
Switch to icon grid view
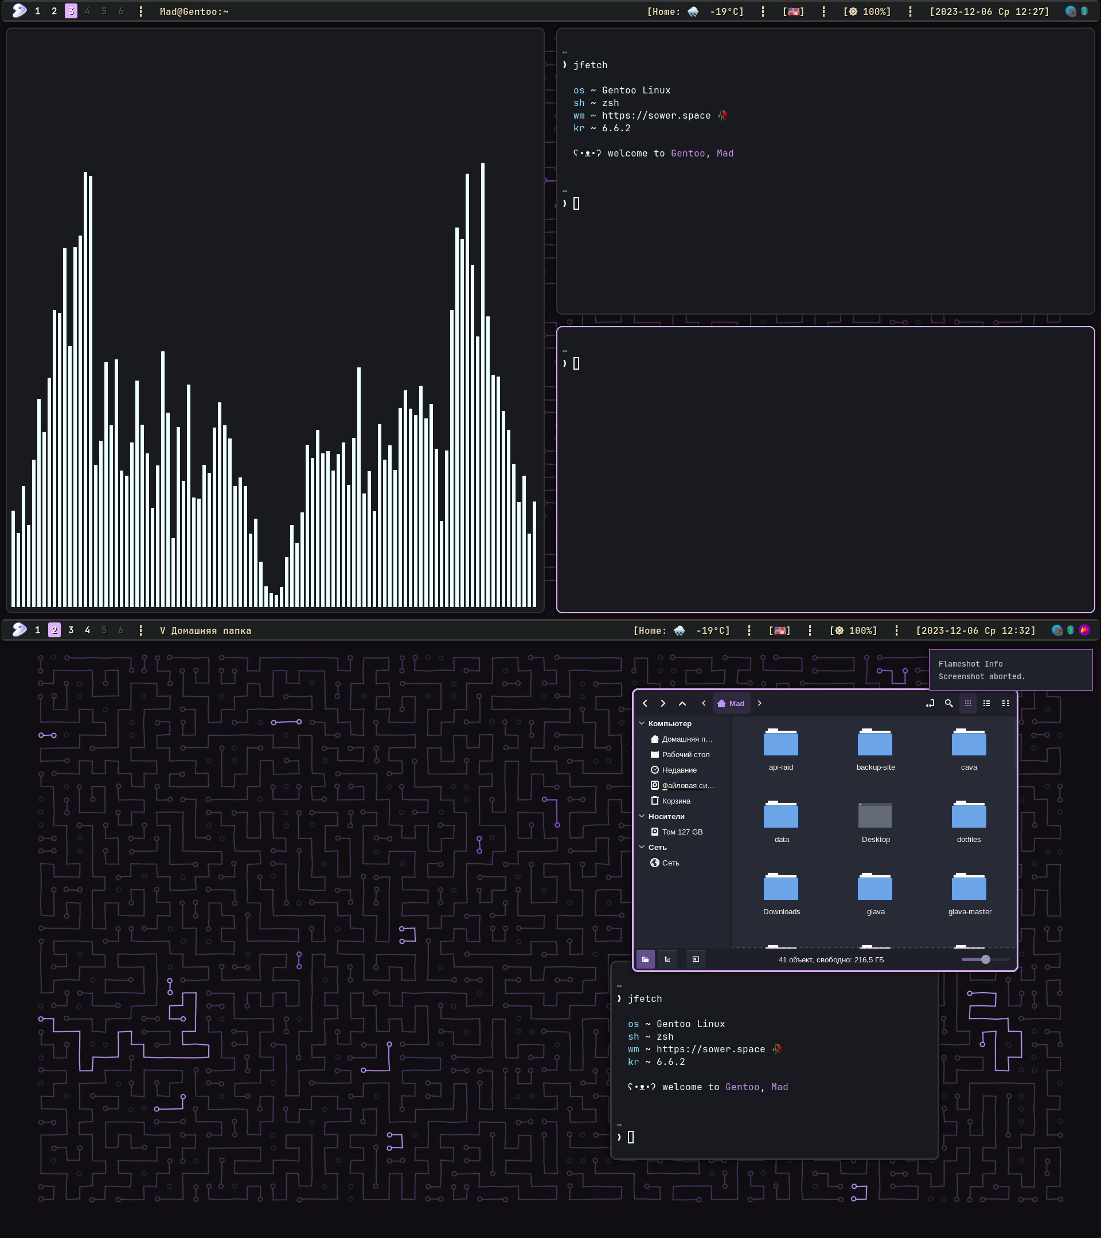coord(968,703)
